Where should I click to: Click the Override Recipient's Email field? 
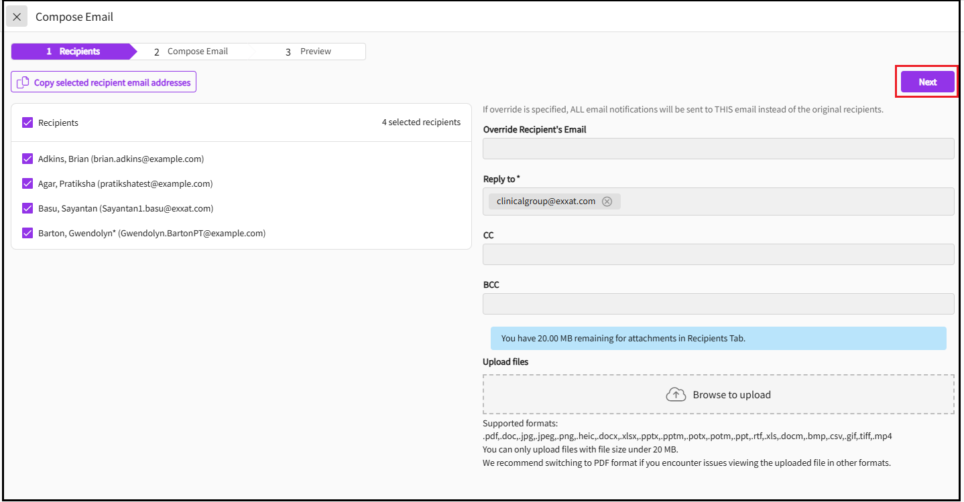click(718, 149)
